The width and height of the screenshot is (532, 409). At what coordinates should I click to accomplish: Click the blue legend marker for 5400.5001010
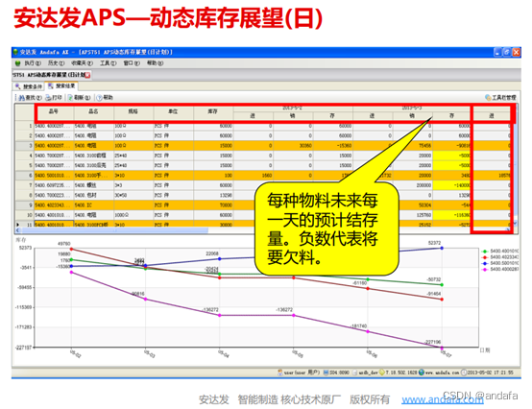coord(485,263)
